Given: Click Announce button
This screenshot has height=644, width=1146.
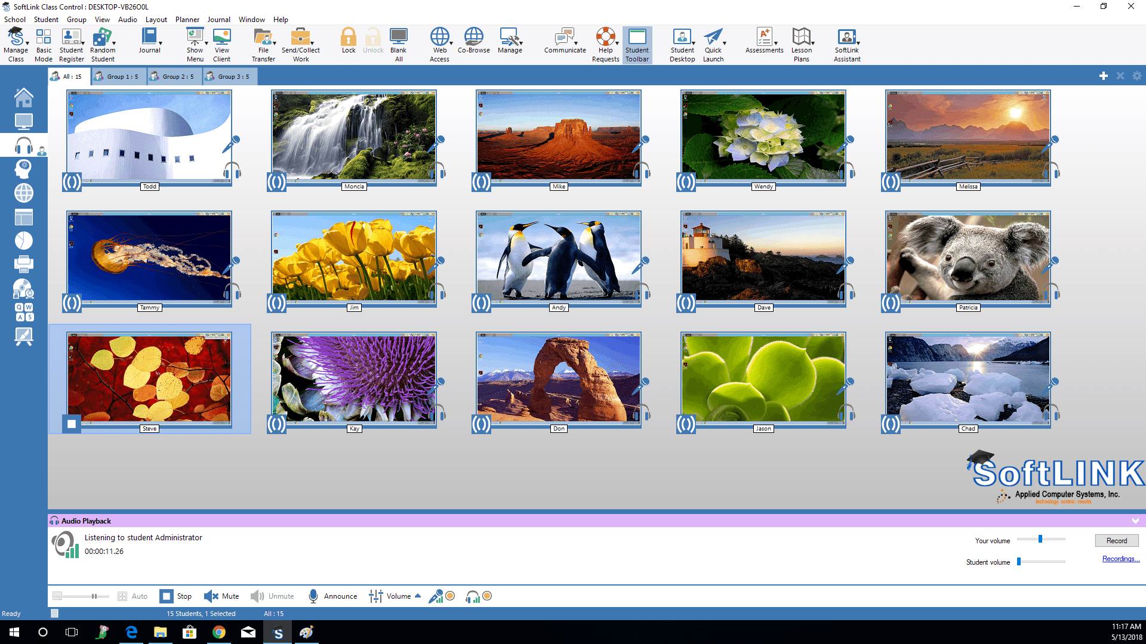Looking at the screenshot, I should 332,596.
